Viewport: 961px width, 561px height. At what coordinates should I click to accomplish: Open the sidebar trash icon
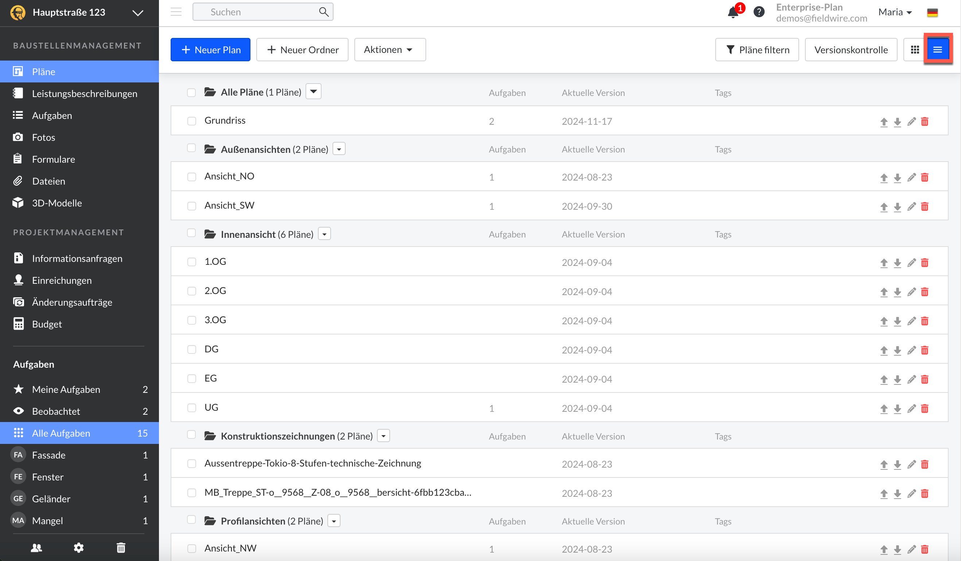[121, 548]
